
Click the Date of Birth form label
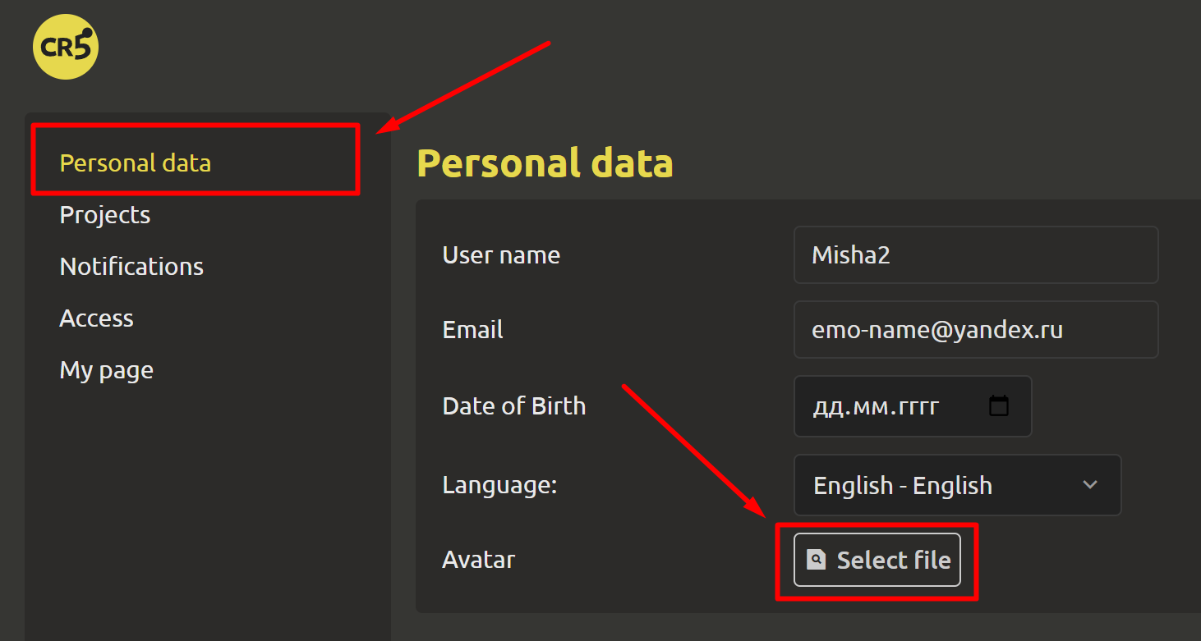tap(513, 405)
